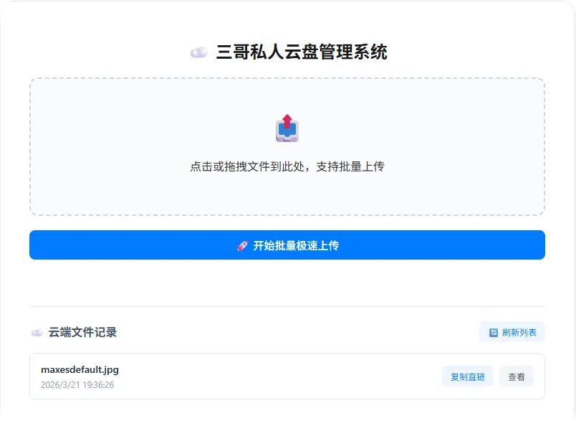Open the file picker by clicking the dropzone
Viewport: 576px width, 426px height.
point(287,146)
